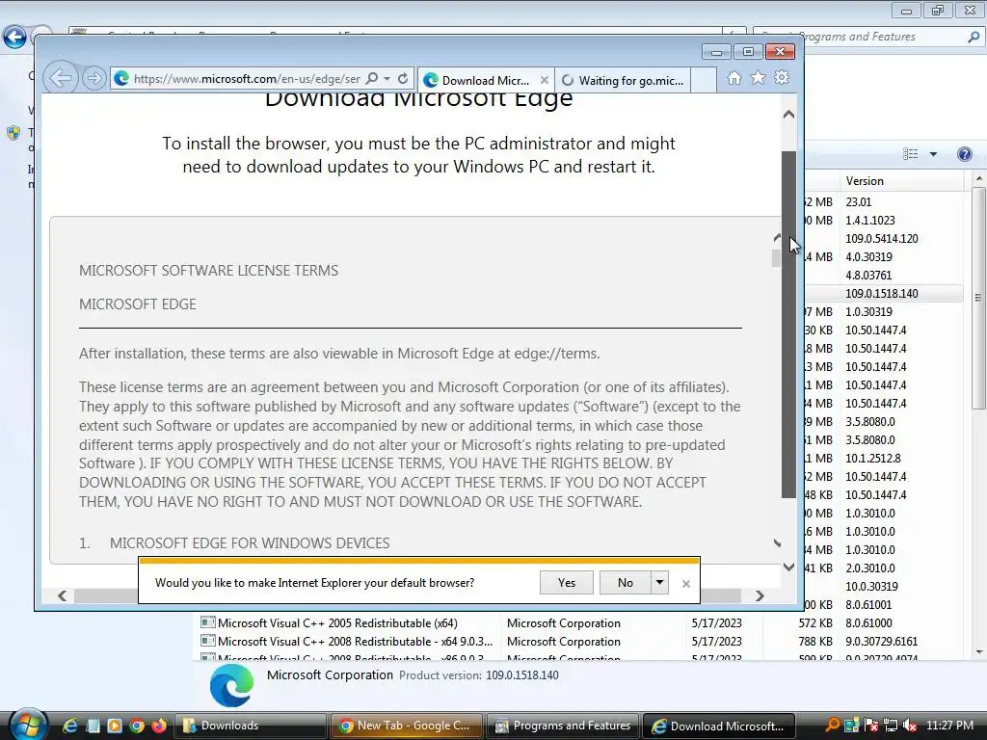Click the Programs and Features back button
Image resolution: width=987 pixels, height=740 pixels.
(15, 38)
